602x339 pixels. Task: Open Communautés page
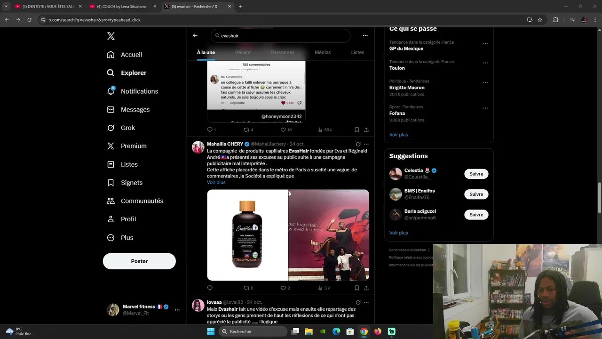click(x=135, y=201)
